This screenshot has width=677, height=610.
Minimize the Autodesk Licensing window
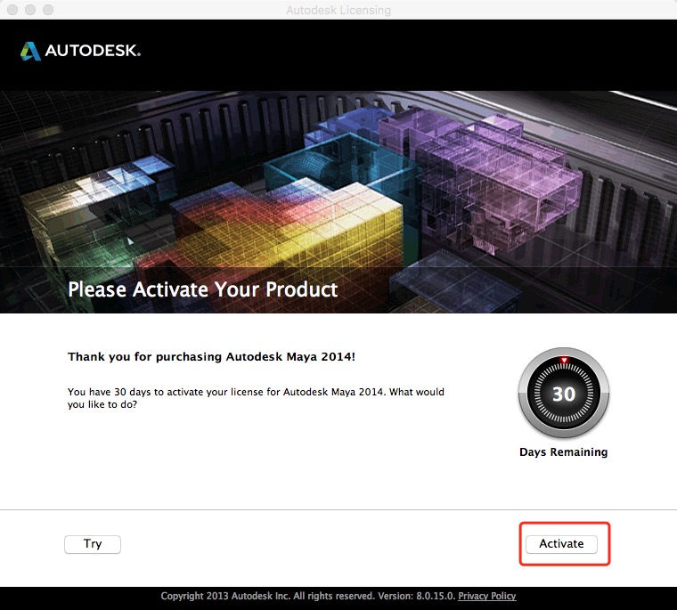coord(30,10)
